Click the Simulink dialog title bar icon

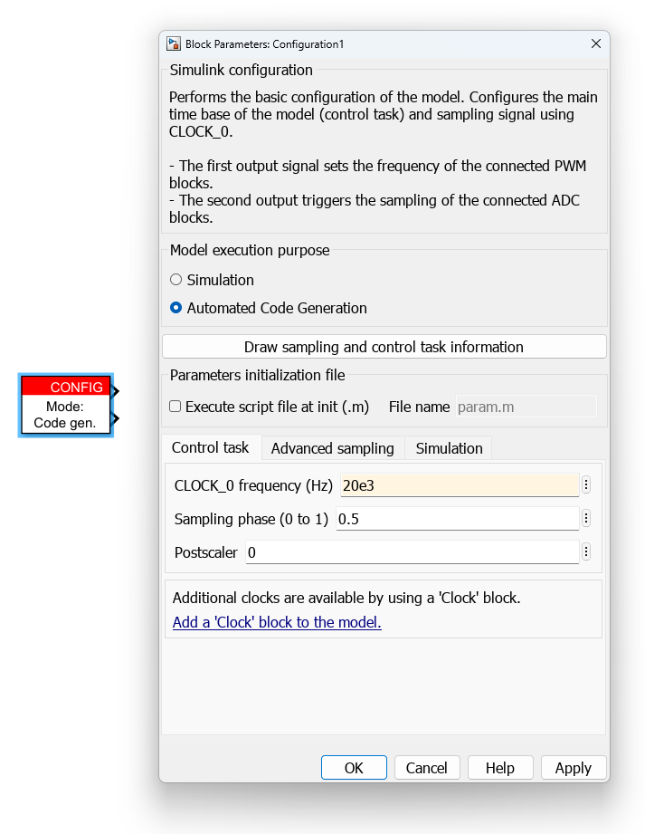click(x=173, y=44)
